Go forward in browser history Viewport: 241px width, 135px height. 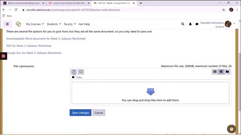coord(10,10)
